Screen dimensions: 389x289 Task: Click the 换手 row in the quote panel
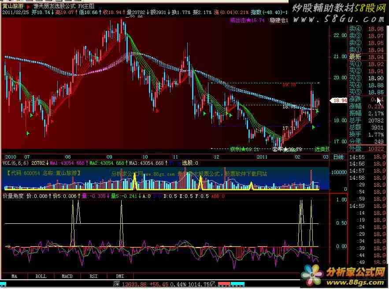point(367,134)
